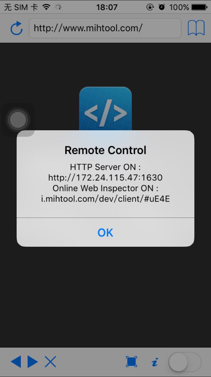Tap the Remote Control alert title

(105, 150)
